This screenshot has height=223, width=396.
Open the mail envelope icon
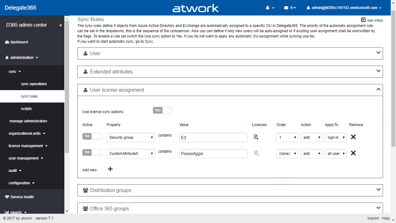point(286,8)
